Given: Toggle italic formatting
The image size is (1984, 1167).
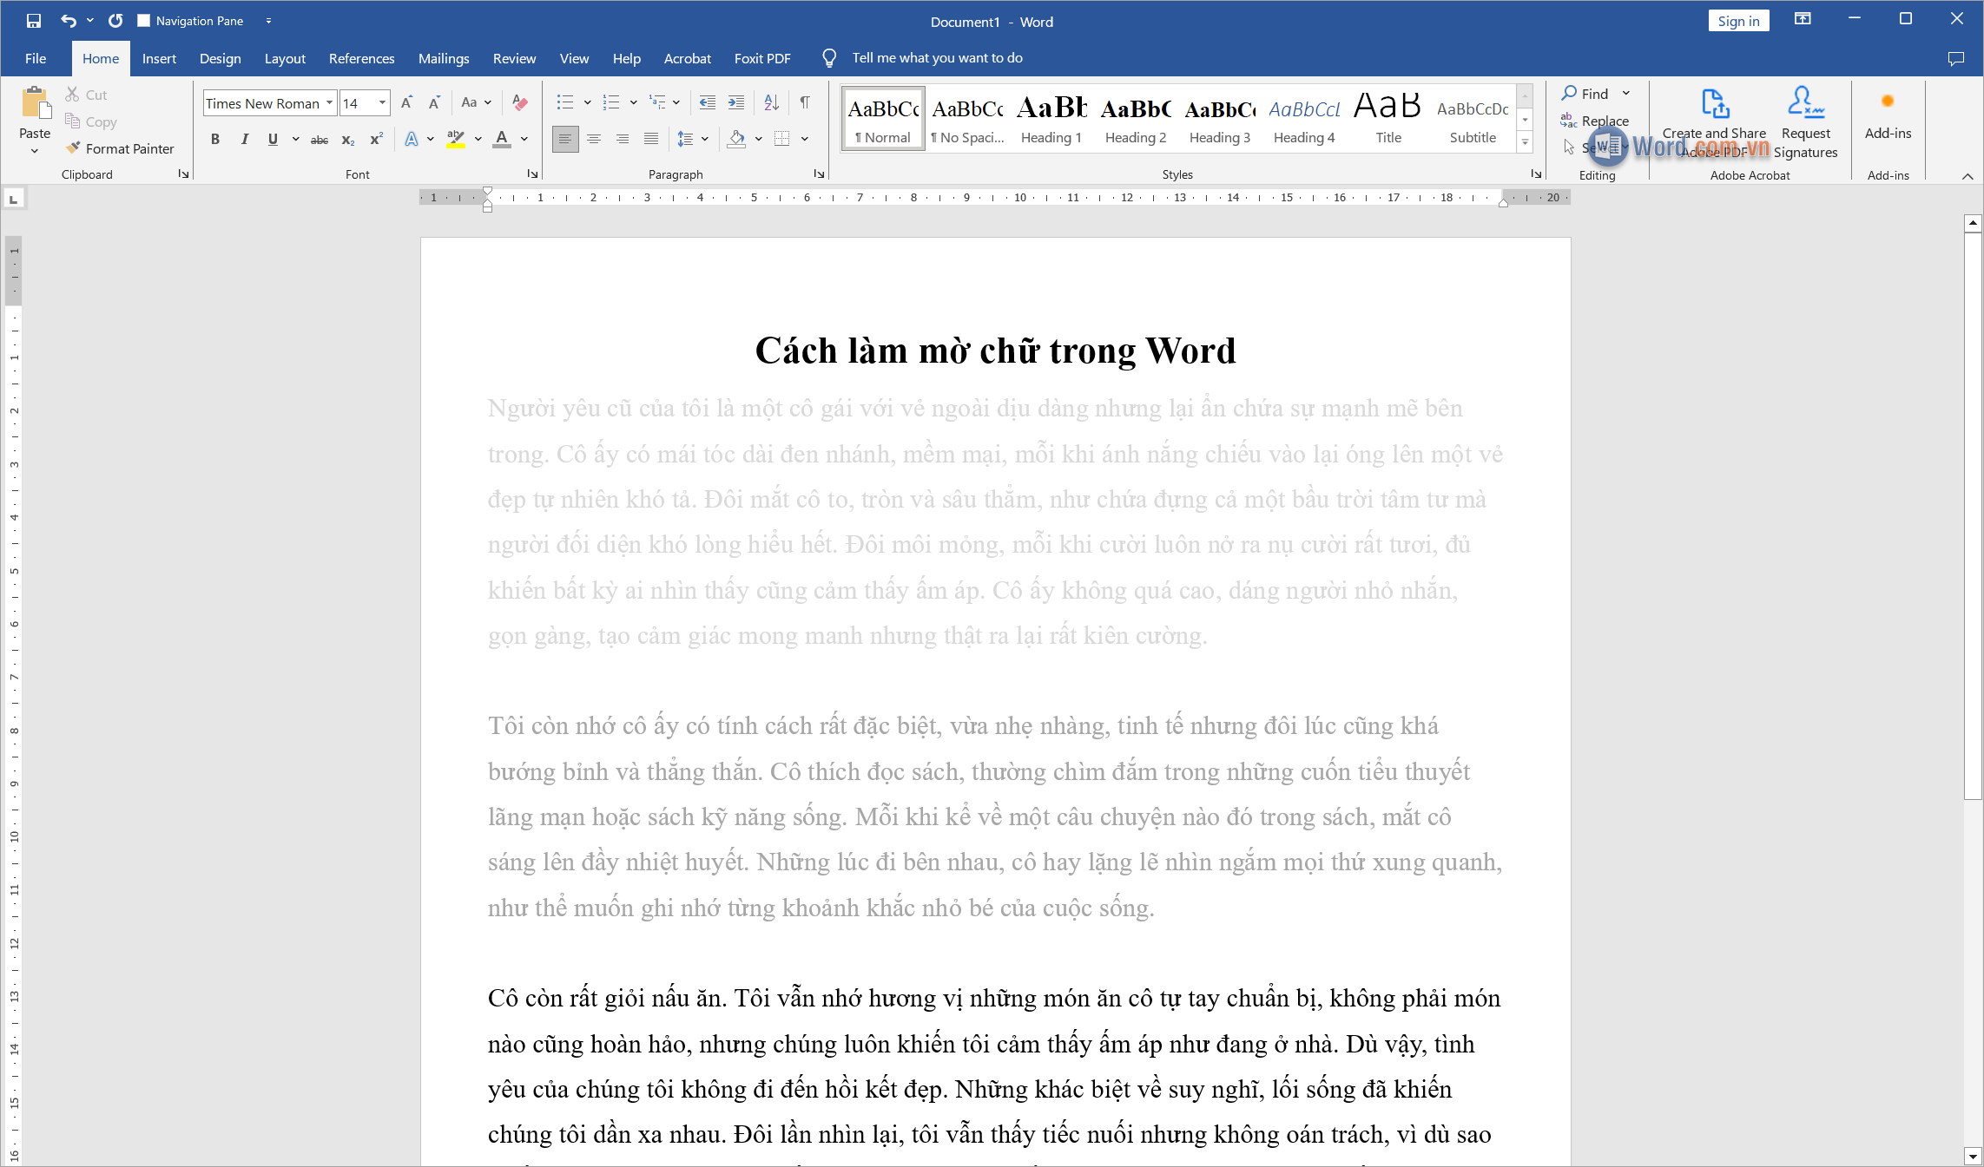Looking at the screenshot, I should [244, 139].
